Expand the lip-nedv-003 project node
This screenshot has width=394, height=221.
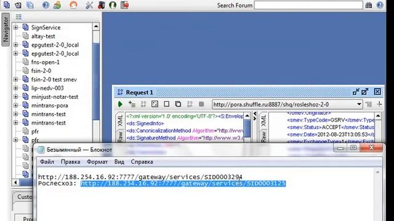click(16, 88)
